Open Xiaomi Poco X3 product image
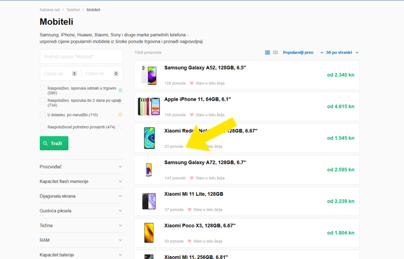The image size is (404, 259). tap(149, 233)
